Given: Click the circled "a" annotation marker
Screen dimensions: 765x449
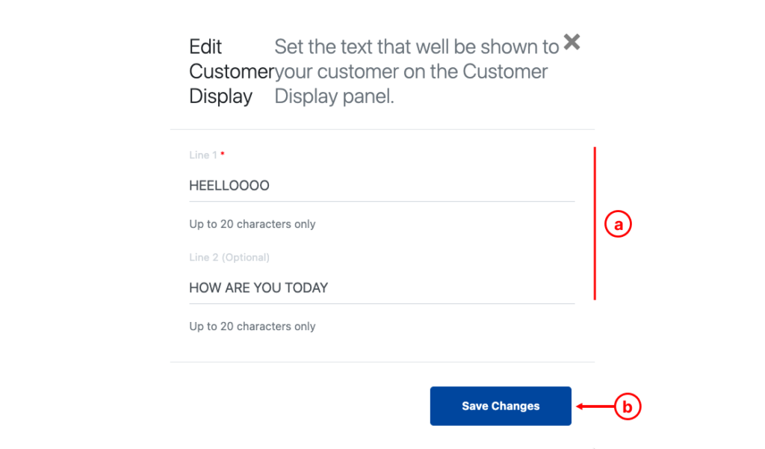Looking at the screenshot, I should pos(618,223).
